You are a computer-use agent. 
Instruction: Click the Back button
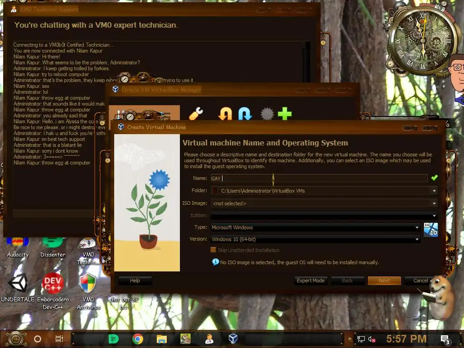[348, 280]
